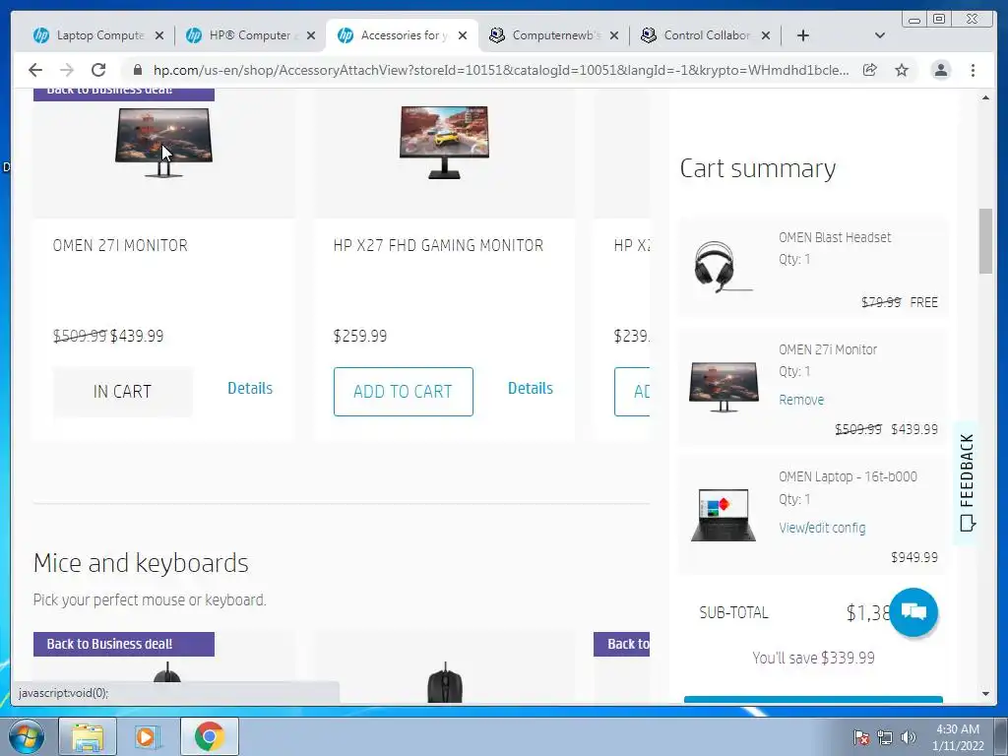Click the network tray icon
This screenshot has height=756, width=1008.
[x=885, y=737]
